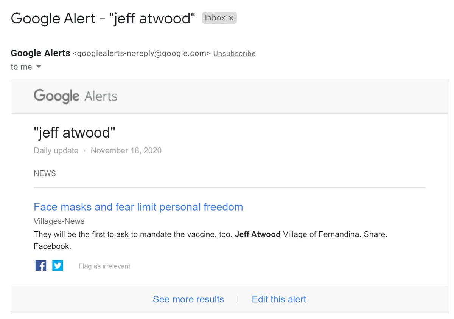Screen dimensions: 454x319
Task: Flag the result as irrelevant
Action: pyautogui.click(x=104, y=266)
